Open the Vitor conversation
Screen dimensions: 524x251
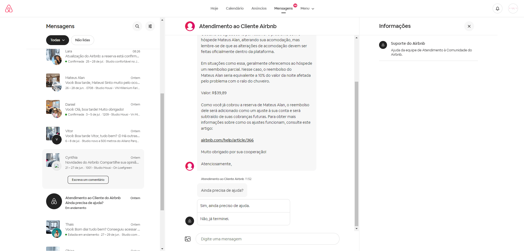[x=93, y=136]
